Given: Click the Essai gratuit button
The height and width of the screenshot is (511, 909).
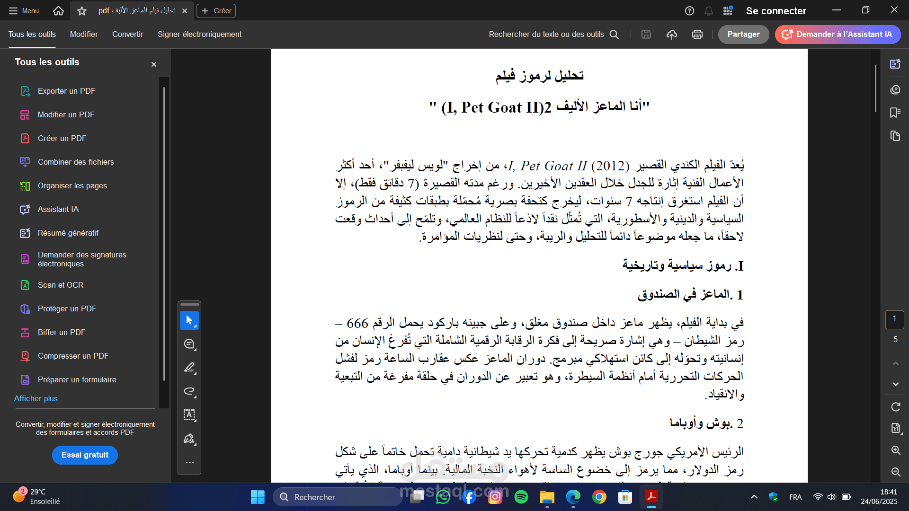Looking at the screenshot, I should click(x=85, y=455).
